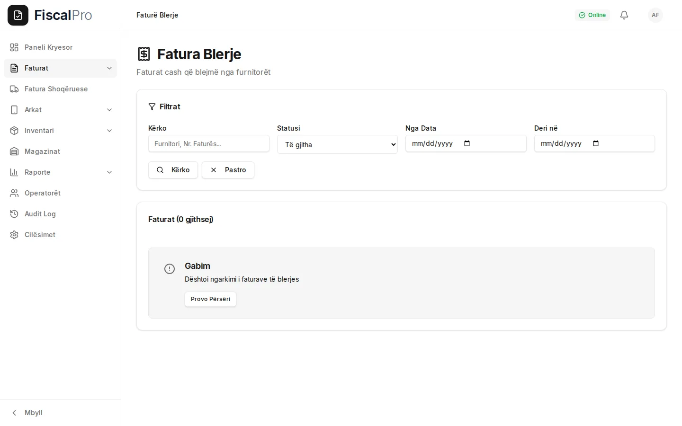Click the Kërko field label above the input
This screenshot has width=682, height=426.
pos(157,128)
